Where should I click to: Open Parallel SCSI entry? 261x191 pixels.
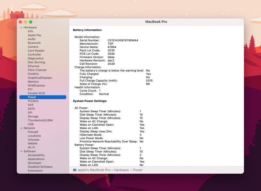[x=36, y=93]
